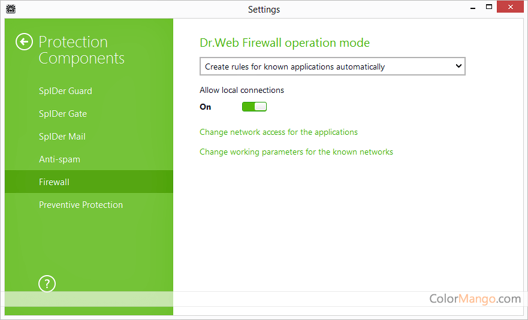Click the Dr.Web spider icon in title bar
The width and height of the screenshot is (528, 320).
10,9
